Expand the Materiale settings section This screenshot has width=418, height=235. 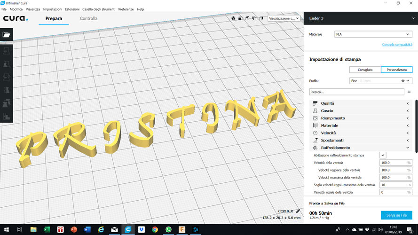[361, 125]
